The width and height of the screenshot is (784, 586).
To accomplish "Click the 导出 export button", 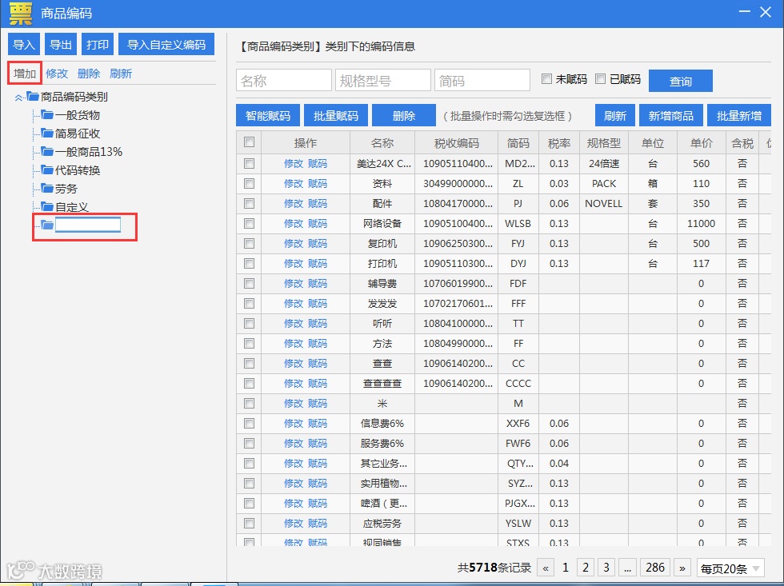I will [x=61, y=45].
